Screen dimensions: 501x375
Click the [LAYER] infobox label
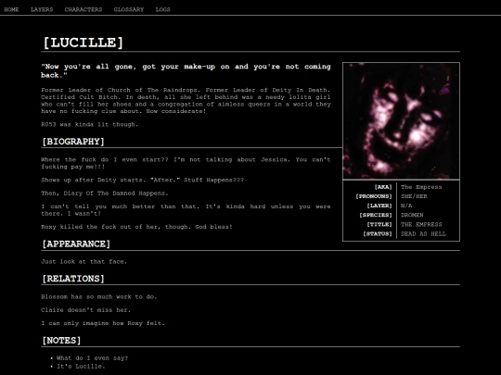point(379,206)
